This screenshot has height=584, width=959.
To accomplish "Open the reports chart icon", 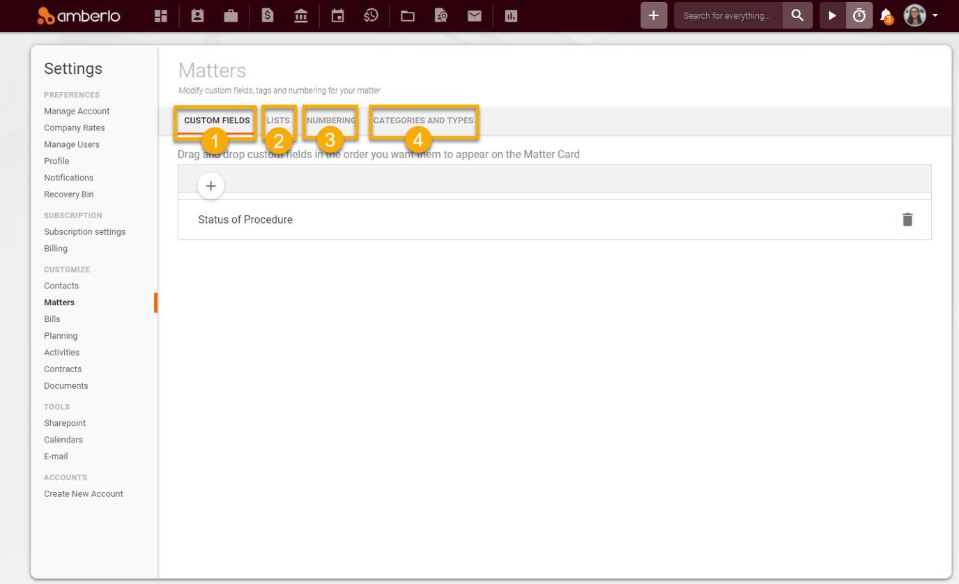I will pos(511,15).
